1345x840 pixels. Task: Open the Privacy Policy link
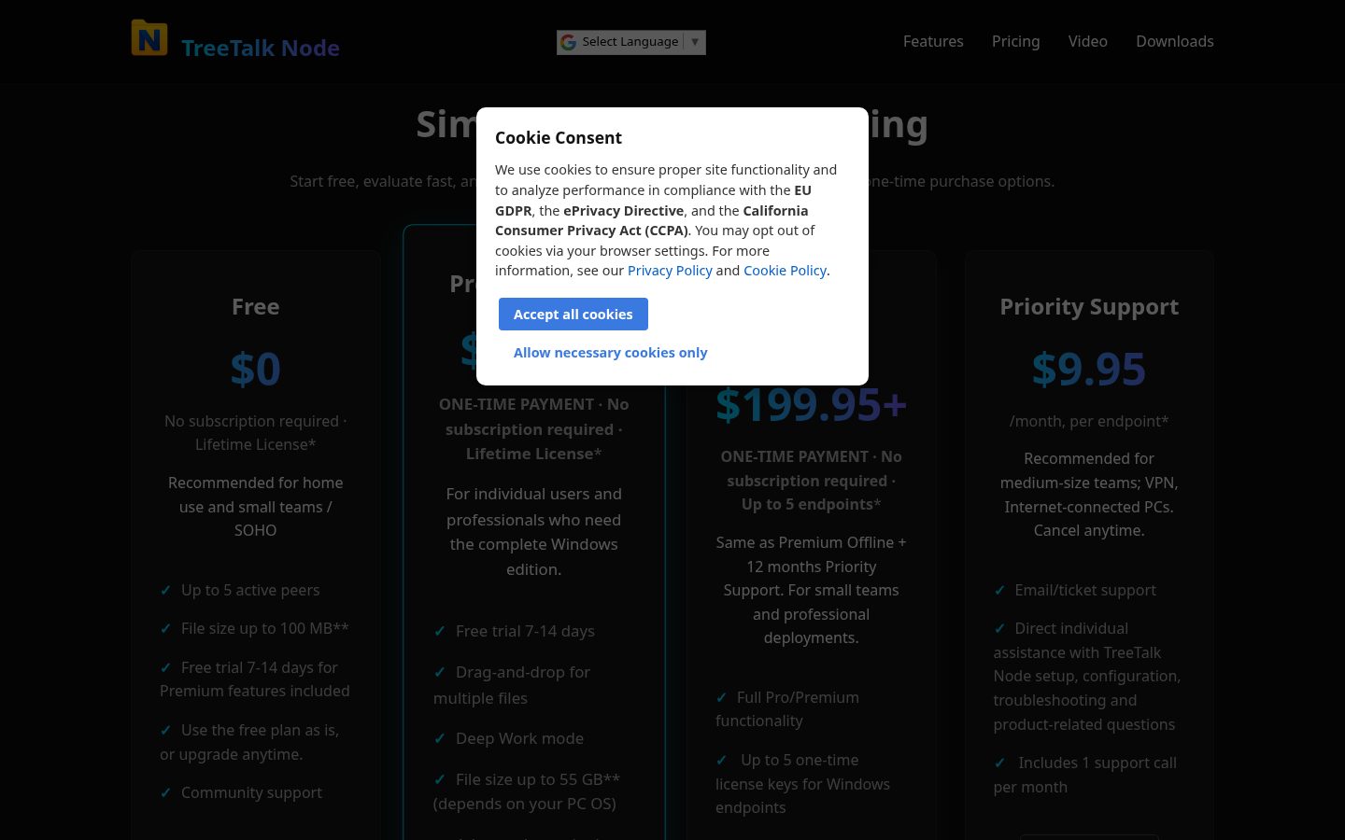click(670, 271)
